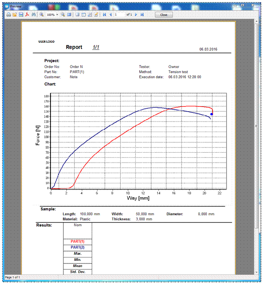Click the 'Owner' tester value

173,67
